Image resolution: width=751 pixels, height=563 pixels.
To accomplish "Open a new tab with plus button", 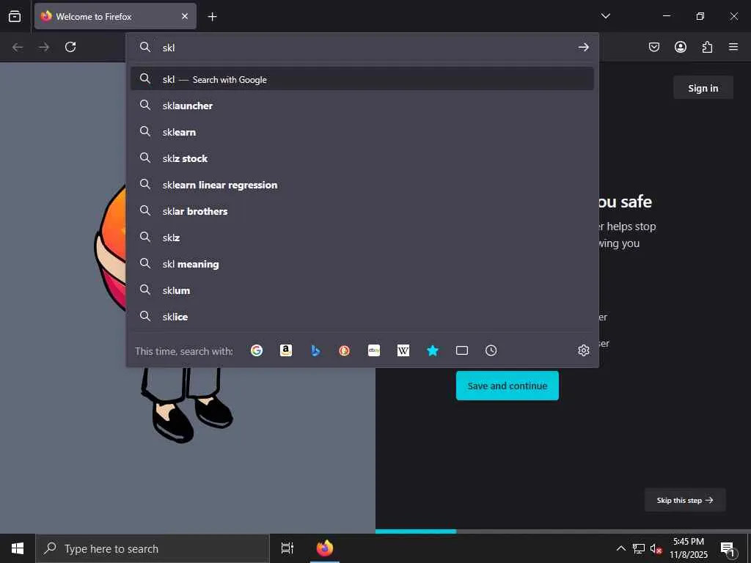I will (x=212, y=17).
